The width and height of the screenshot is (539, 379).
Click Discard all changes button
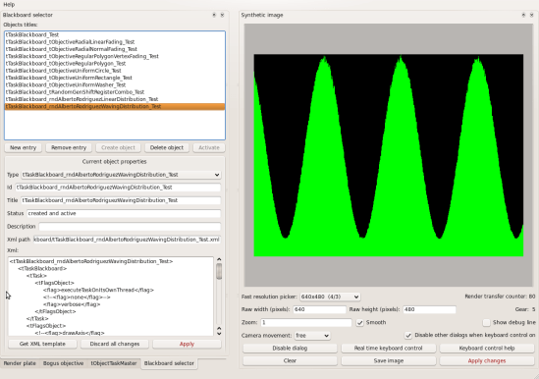tap(115, 344)
